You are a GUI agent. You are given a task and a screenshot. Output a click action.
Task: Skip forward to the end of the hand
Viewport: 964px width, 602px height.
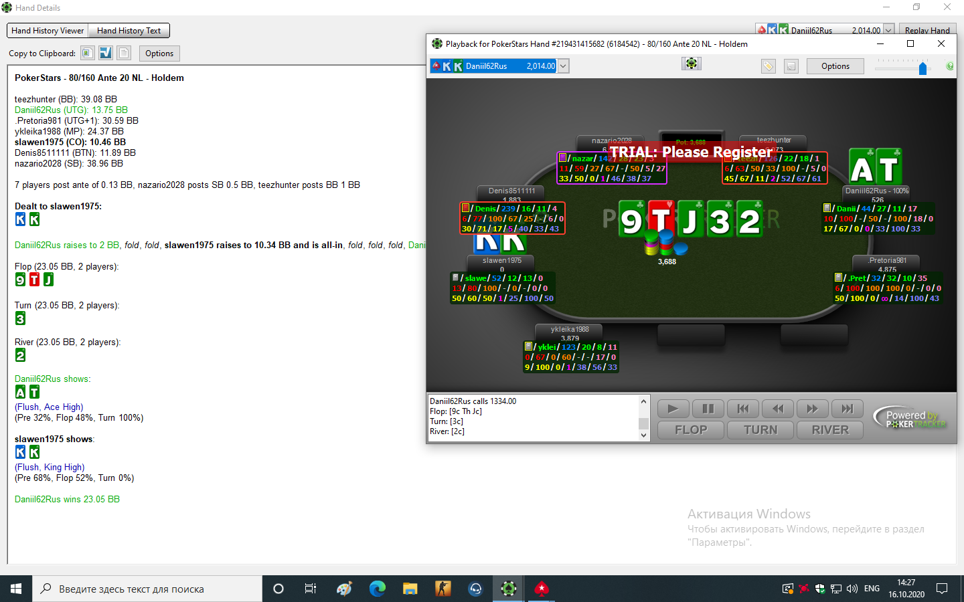(848, 409)
